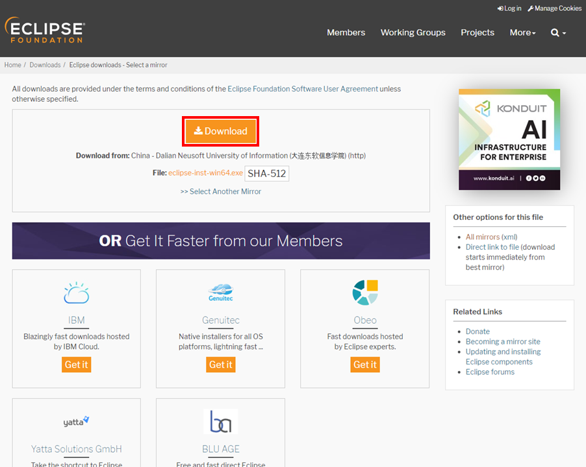Open the Members menu item

(x=346, y=32)
